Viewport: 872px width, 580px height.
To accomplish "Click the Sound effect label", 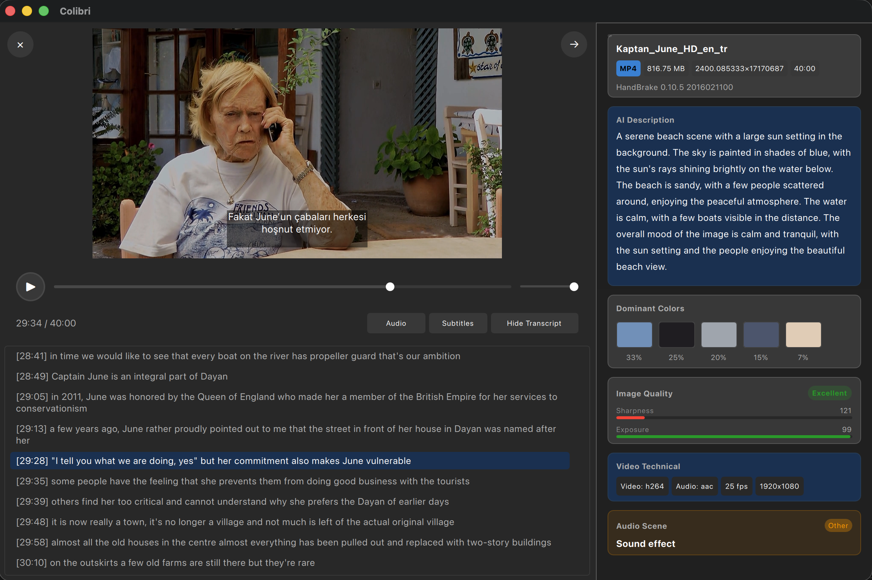I will [645, 543].
